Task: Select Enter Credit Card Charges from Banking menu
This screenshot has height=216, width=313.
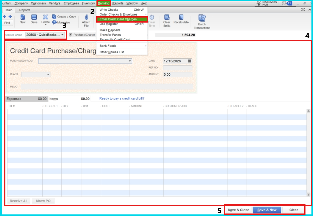Action: [122, 19]
